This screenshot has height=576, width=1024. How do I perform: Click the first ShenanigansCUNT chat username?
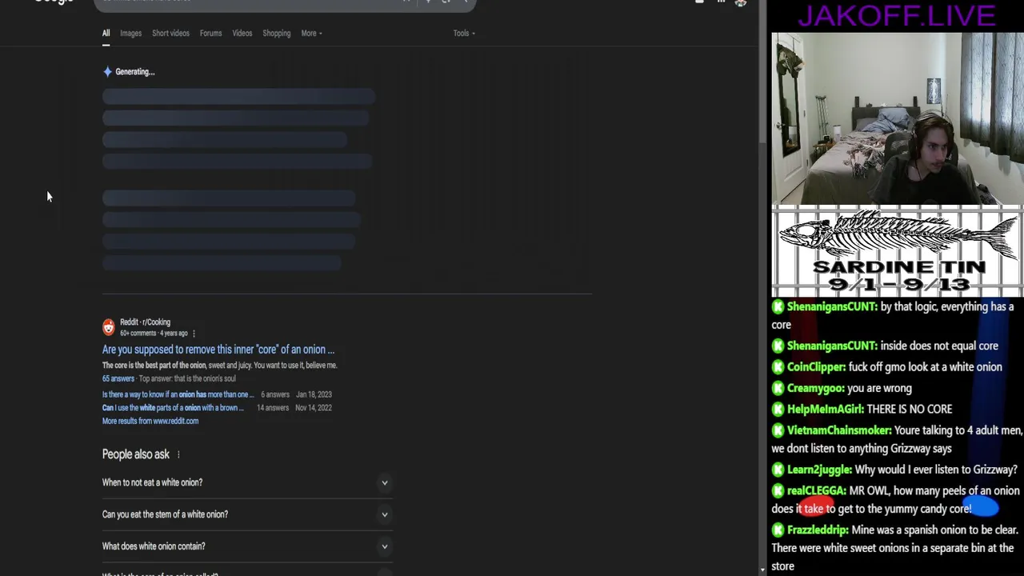[x=832, y=306]
